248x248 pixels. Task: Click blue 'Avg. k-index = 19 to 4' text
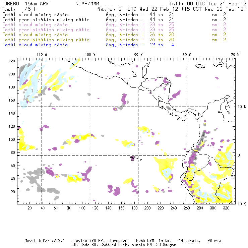pos(140,45)
